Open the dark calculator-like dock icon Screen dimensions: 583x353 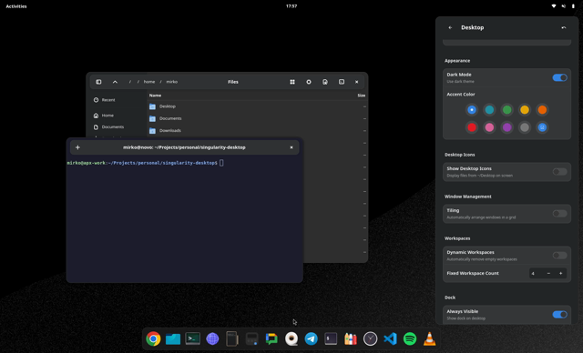pyautogui.click(x=251, y=338)
